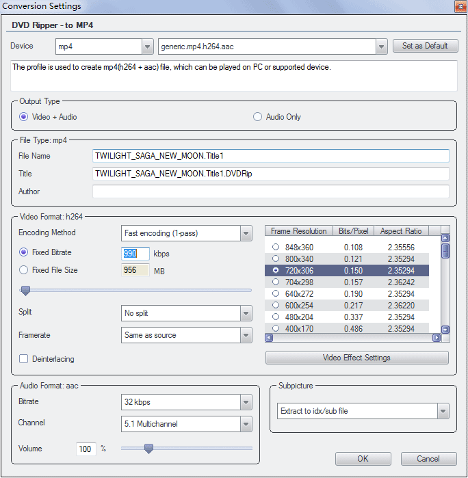Focus the File Name input field
This screenshot has height=478, width=468.
point(271,156)
